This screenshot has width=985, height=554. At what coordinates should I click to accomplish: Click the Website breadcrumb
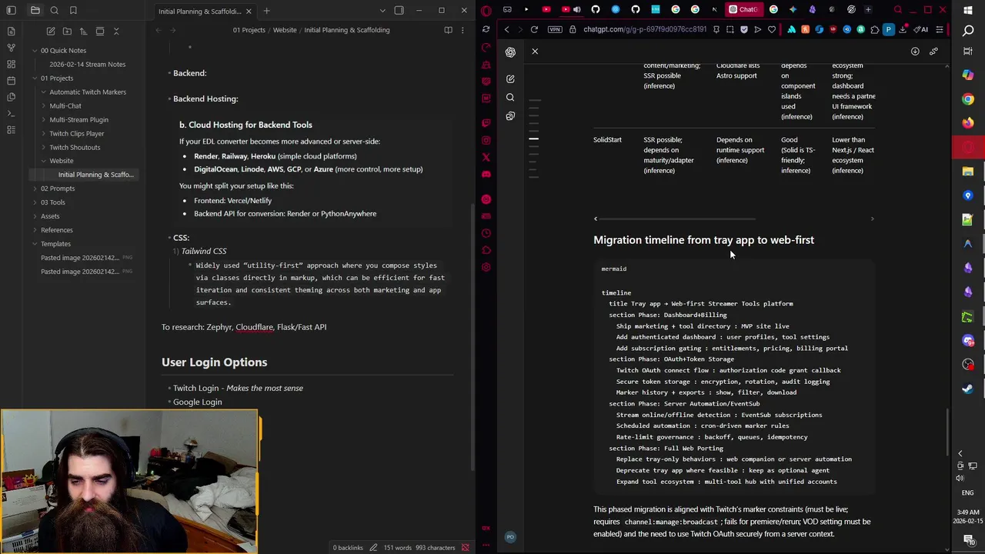(x=285, y=30)
